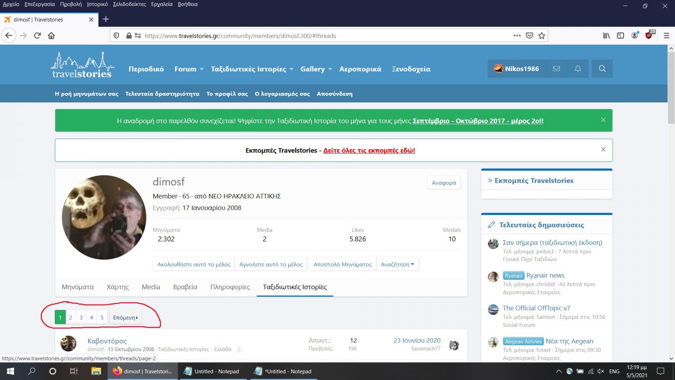Image resolution: width=675 pixels, height=380 pixels.
Task: Show hidden system tray icons
Action: [x=559, y=371]
